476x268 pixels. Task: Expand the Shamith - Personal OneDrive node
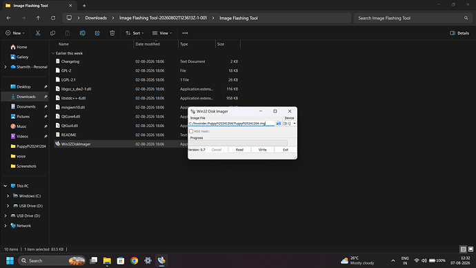click(x=5, y=67)
